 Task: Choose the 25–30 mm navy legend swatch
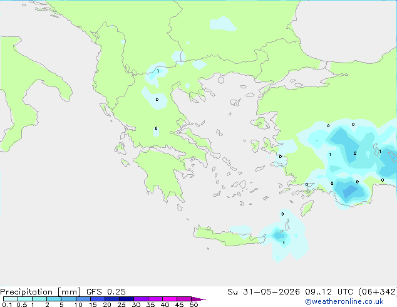point(126,299)
